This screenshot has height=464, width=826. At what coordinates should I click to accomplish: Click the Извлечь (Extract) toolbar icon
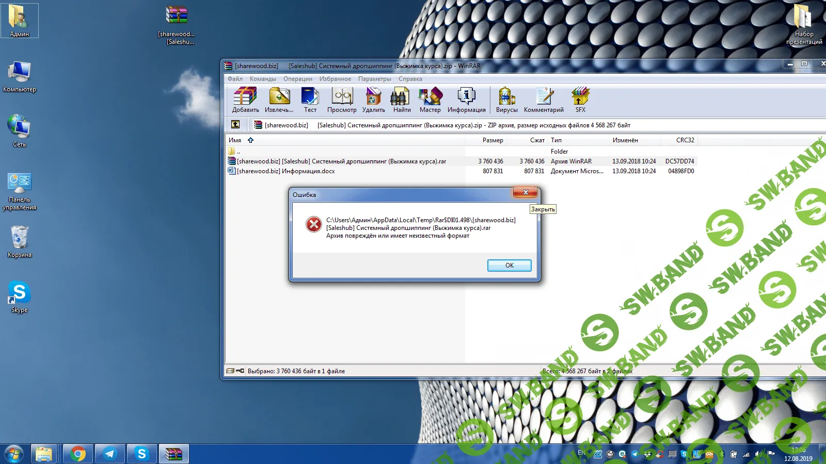279,100
